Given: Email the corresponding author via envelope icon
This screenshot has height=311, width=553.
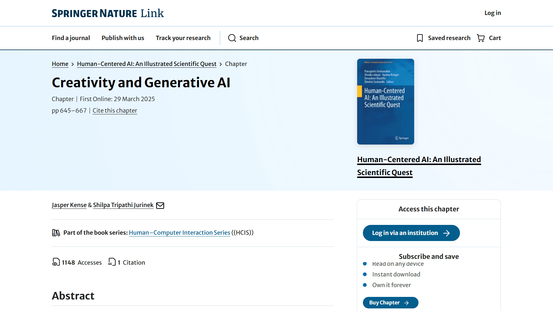Looking at the screenshot, I should click(160, 205).
